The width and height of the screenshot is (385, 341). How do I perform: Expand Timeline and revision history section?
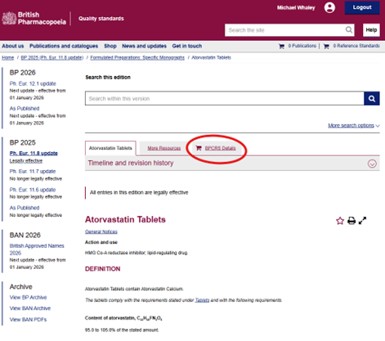(372, 164)
